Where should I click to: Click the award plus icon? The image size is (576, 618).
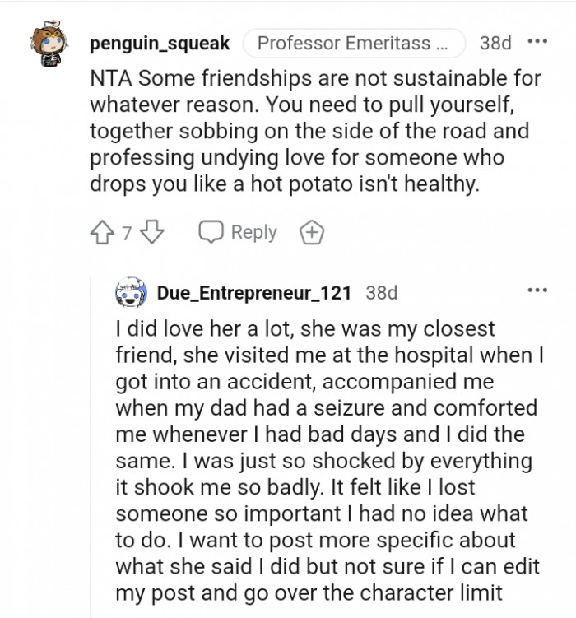pyautogui.click(x=311, y=233)
